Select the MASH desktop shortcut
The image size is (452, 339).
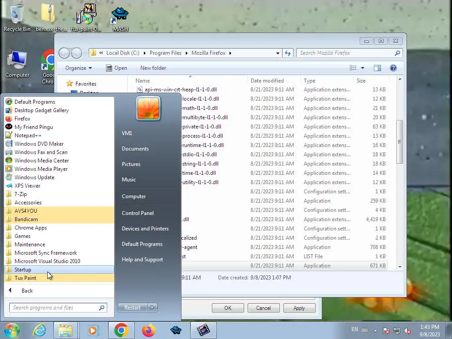pyautogui.click(x=120, y=19)
